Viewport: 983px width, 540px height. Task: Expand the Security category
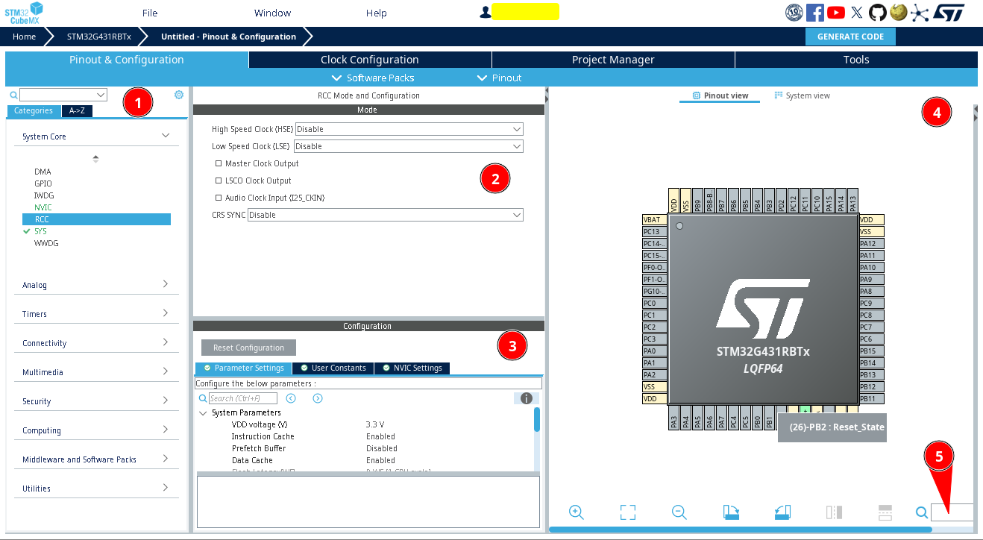point(166,401)
